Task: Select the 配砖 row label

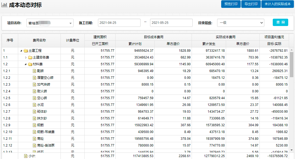Action: point(40,71)
